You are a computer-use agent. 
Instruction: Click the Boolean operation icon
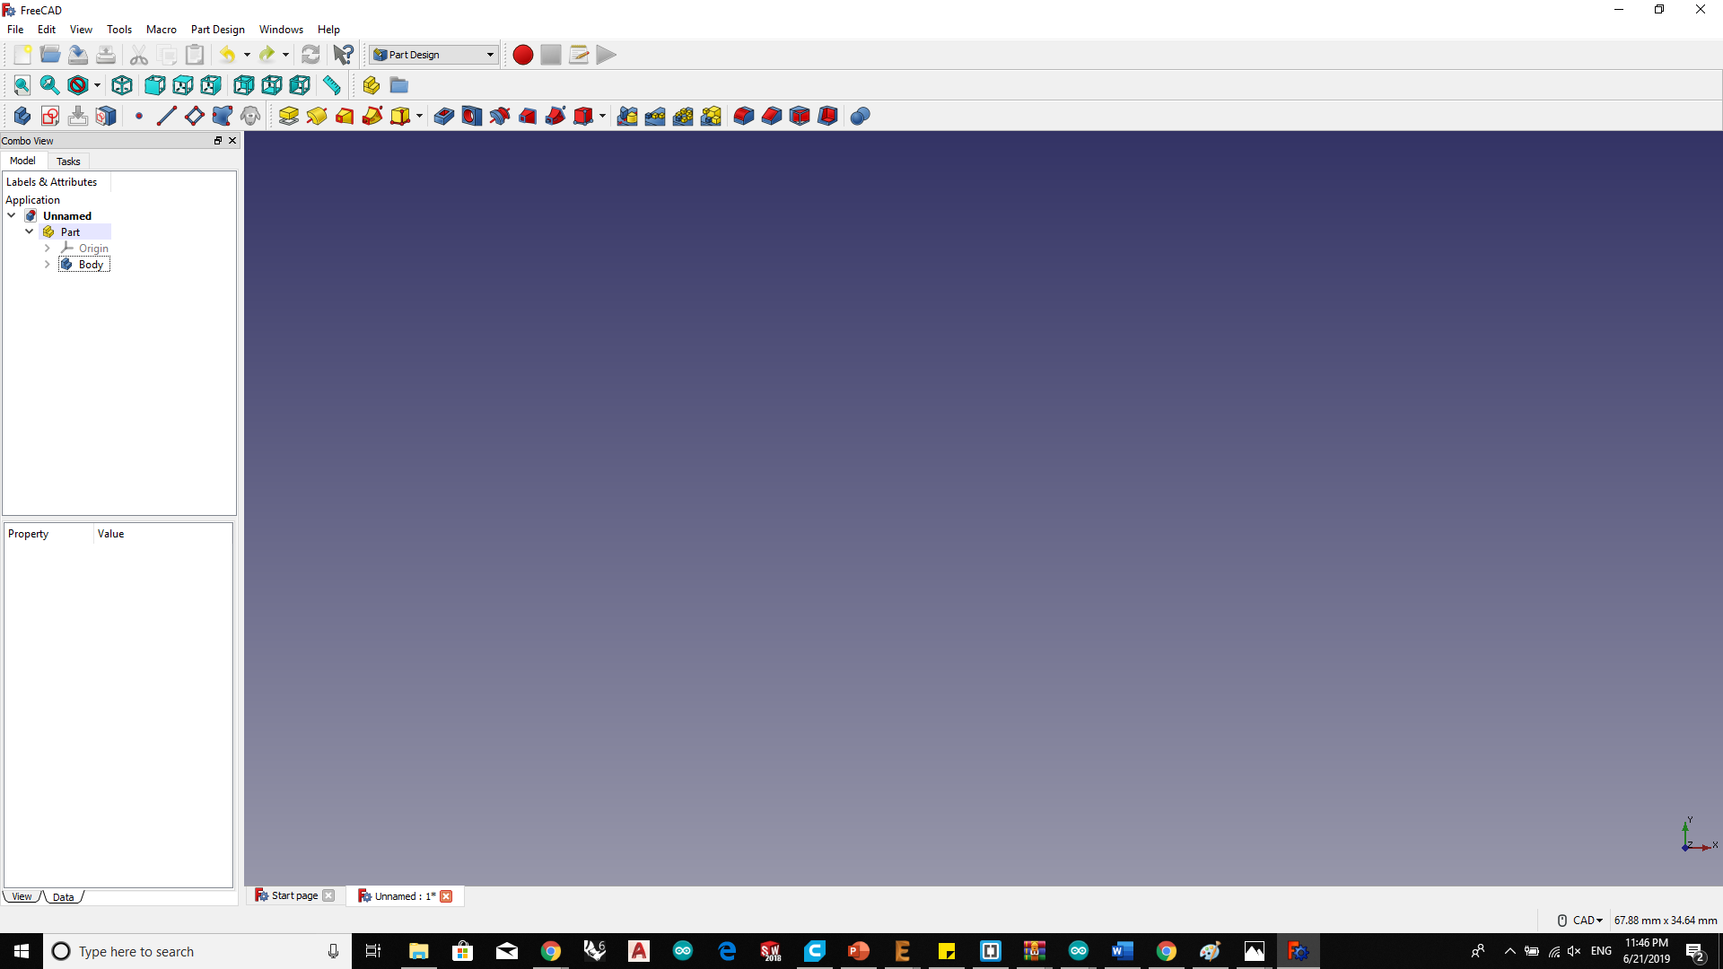tap(860, 116)
